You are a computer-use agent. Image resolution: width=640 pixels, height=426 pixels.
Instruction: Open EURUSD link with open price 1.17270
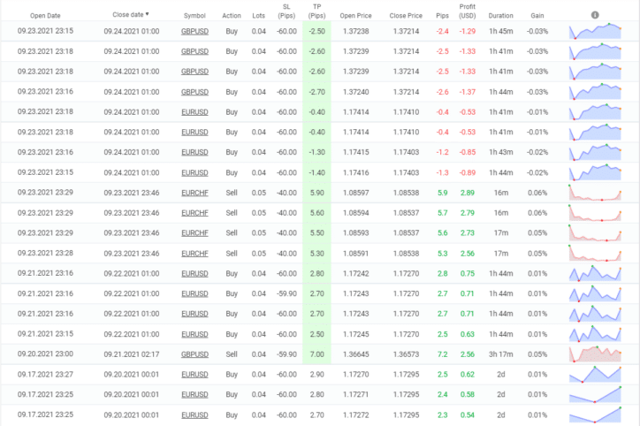point(194,374)
